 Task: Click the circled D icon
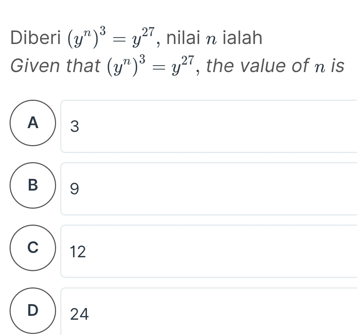tap(33, 311)
